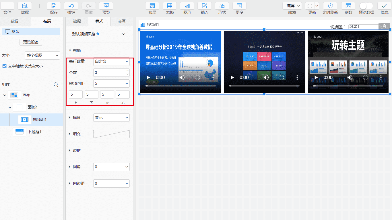Open the 每行数量 dropdown
This screenshot has height=220, width=392.
[111, 61]
